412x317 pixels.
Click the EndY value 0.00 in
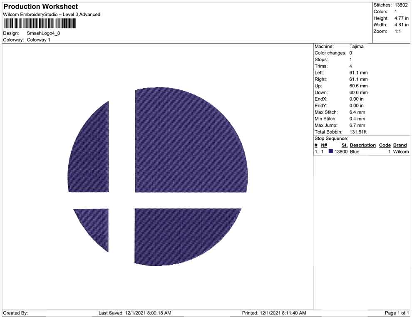tap(357, 106)
